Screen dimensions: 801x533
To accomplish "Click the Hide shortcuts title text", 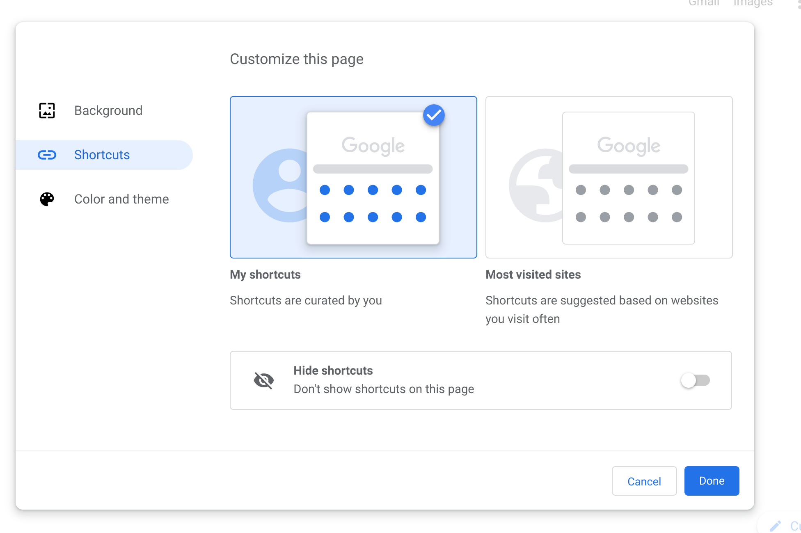I will pyautogui.click(x=333, y=371).
